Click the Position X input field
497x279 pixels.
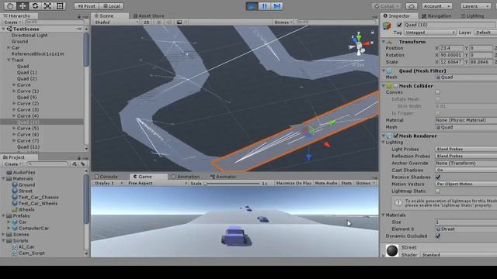pos(451,48)
